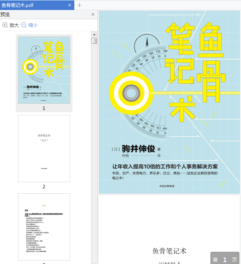Click the 缩小 text label
This screenshot has width=241, height=264.
[x=33, y=25]
